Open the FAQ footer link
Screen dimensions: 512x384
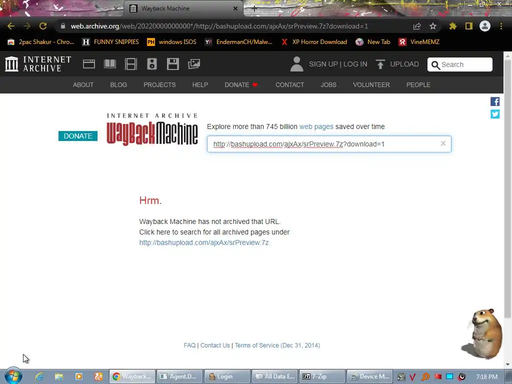pos(189,345)
